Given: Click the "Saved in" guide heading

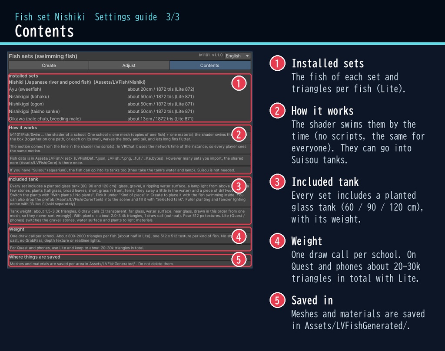Looking at the screenshot, I should (x=312, y=300).
